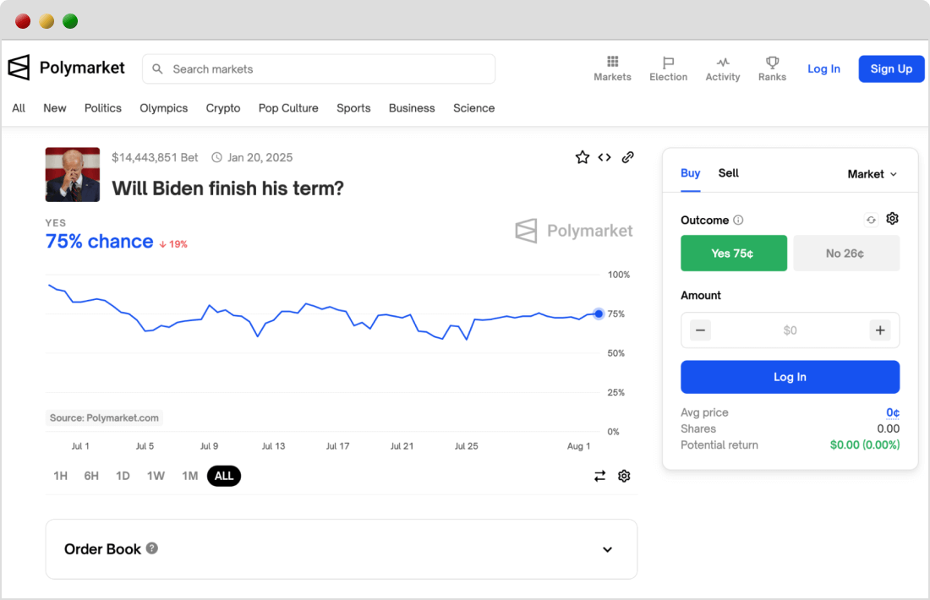
Task: Click the Biden market thumbnail
Action: pos(73,174)
